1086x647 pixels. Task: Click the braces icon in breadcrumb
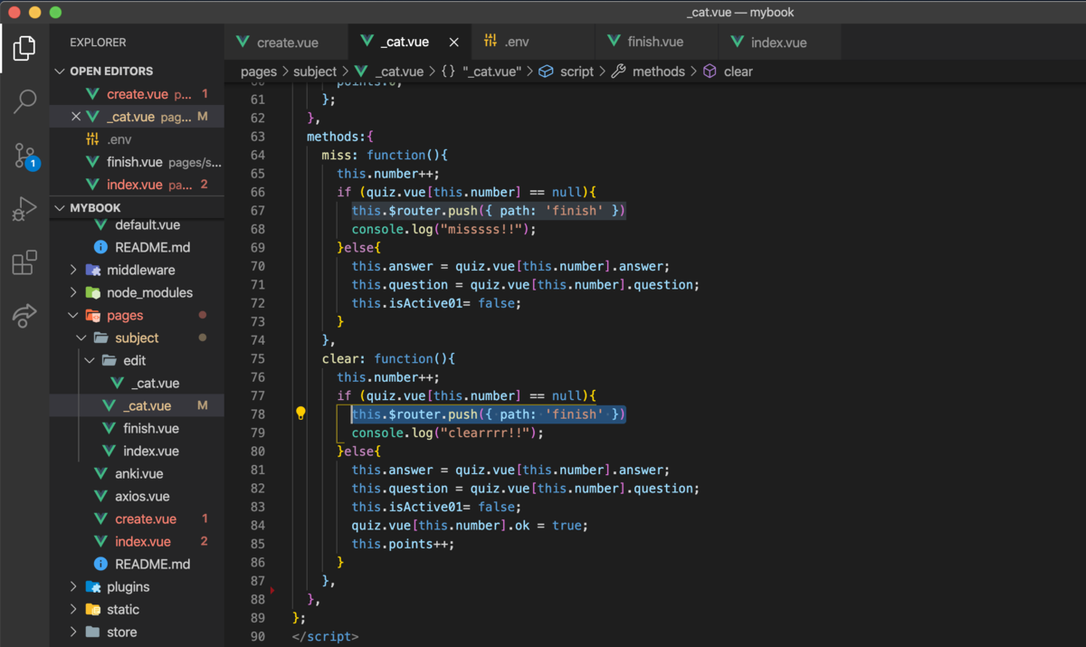click(449, 71)
